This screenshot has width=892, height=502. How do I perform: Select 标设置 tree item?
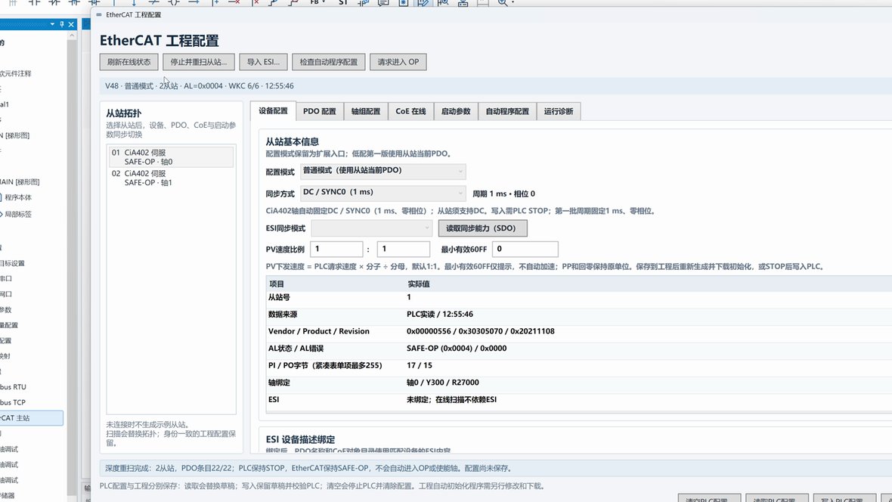click(x=13, y=264)
